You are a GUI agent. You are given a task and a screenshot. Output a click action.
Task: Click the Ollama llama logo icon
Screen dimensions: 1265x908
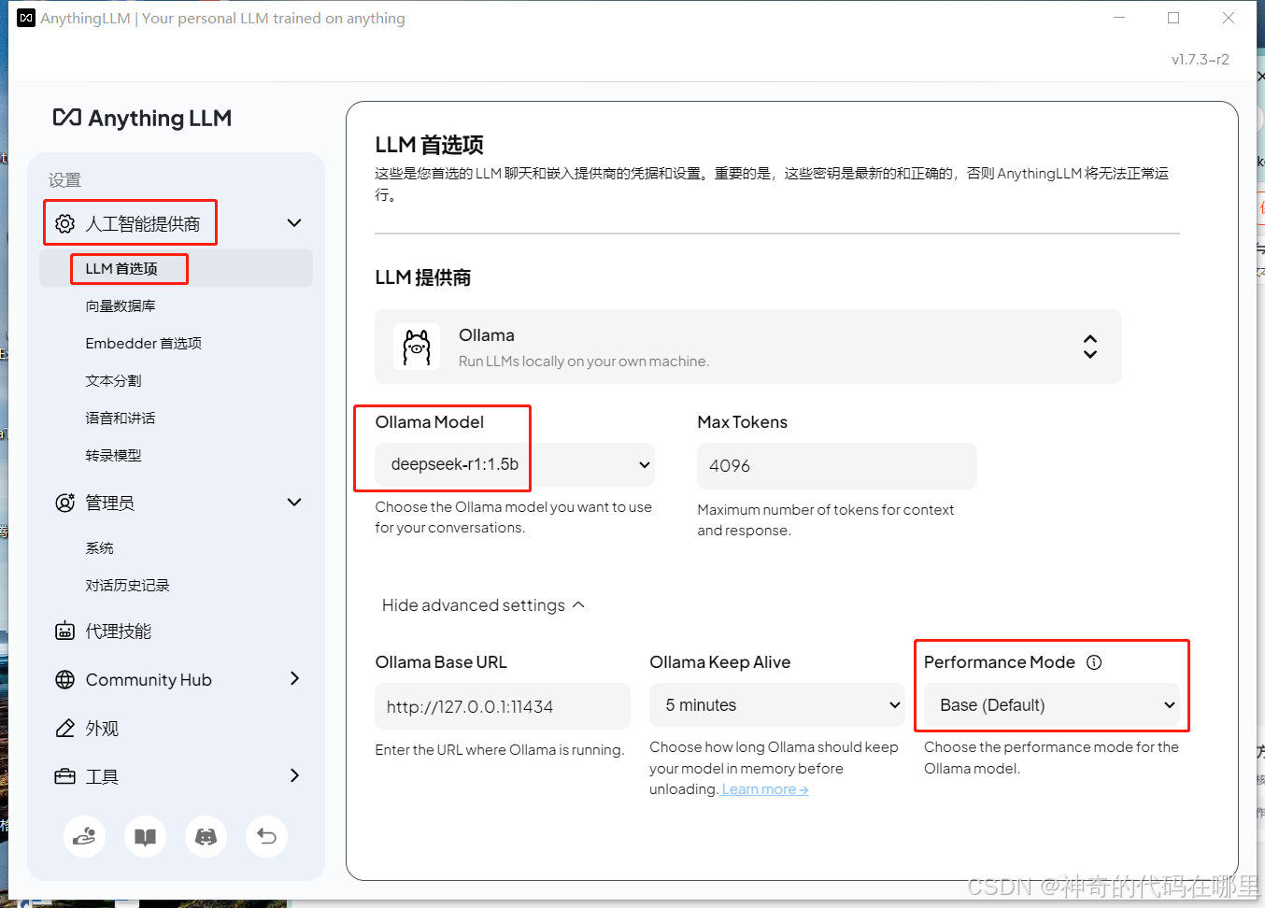click(x=417, y=347)
